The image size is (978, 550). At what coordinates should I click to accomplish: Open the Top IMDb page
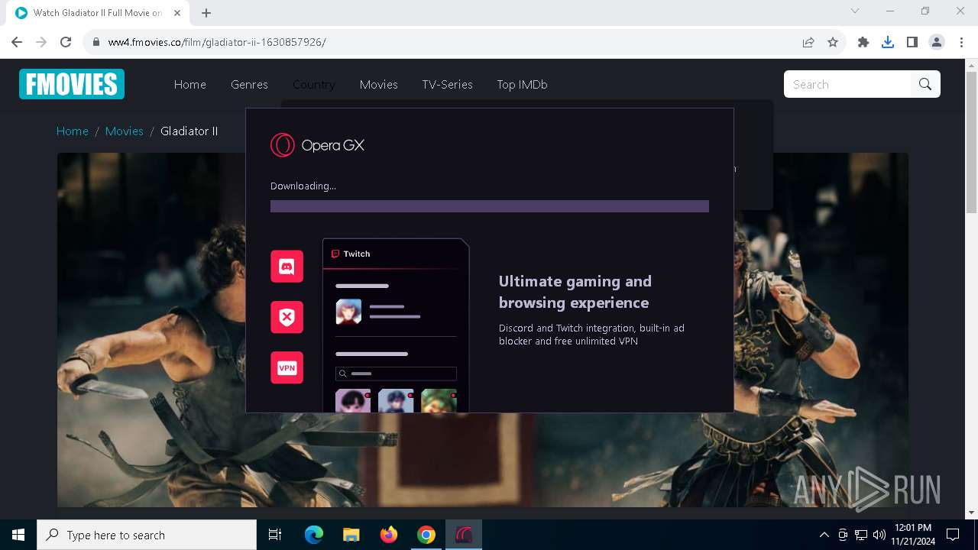[522, 85]
